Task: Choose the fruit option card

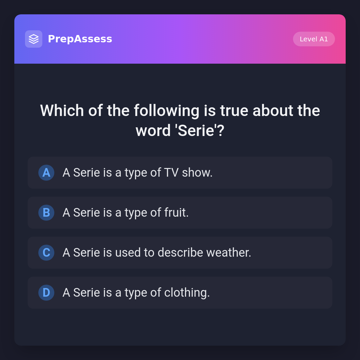Action: point(180,213)
